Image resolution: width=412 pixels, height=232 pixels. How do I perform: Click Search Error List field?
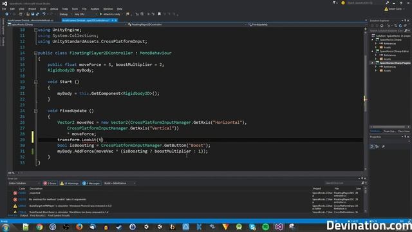[342, 183]
